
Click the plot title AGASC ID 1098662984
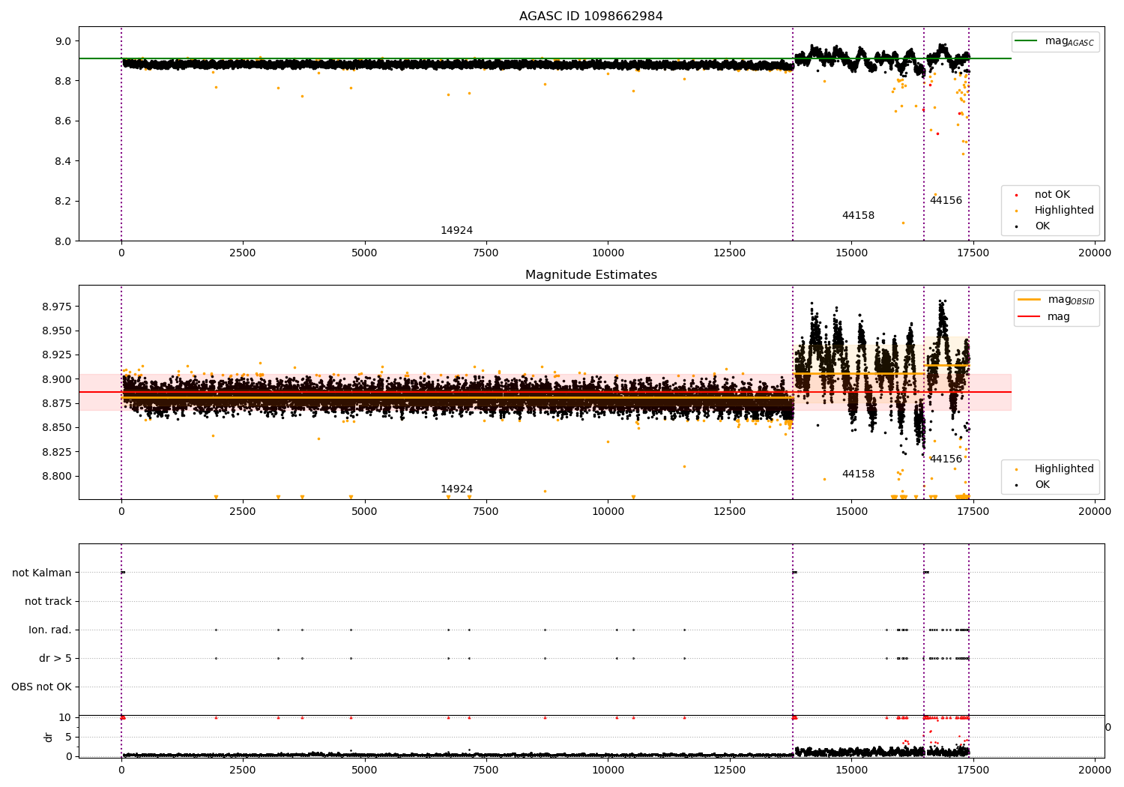click(590, 16)
